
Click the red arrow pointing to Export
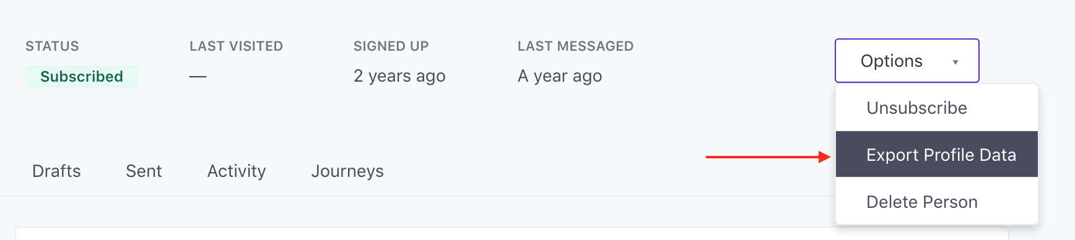click(x=768, y=157)
